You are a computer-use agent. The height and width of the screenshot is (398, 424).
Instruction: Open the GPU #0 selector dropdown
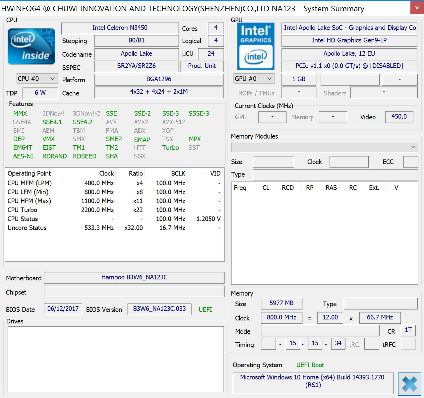click(x=254, y=79)
